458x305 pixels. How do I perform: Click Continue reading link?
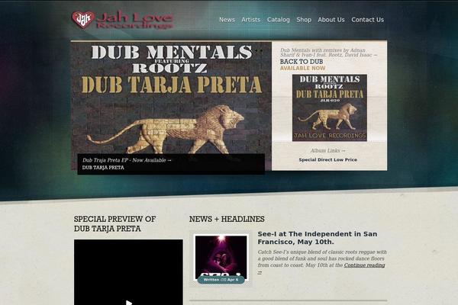pyautogui.click(x=364, y=265)
